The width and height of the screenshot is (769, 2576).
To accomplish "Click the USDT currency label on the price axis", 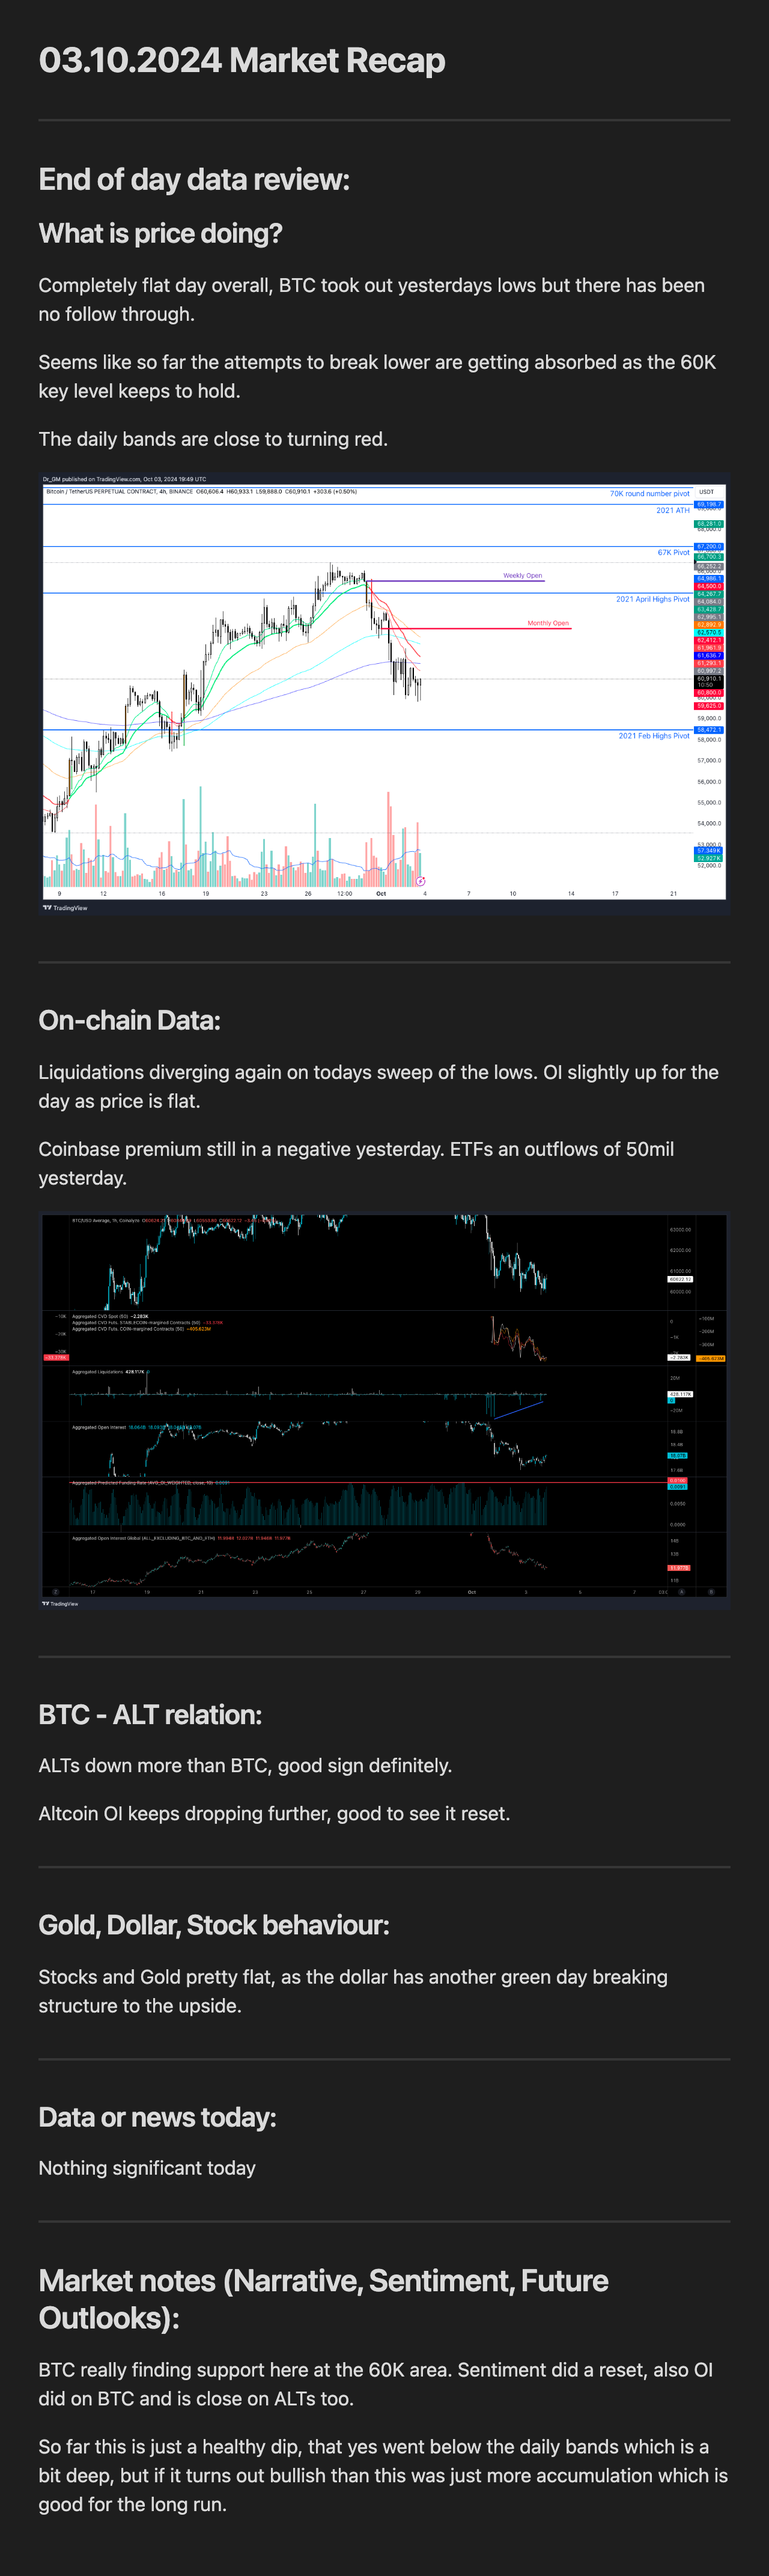I will click(707, 492).
